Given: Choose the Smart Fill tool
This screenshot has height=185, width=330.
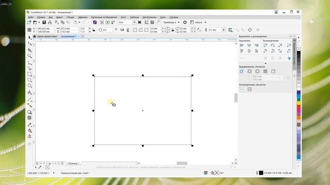Looking at the screenshot, I should point(30,136).
